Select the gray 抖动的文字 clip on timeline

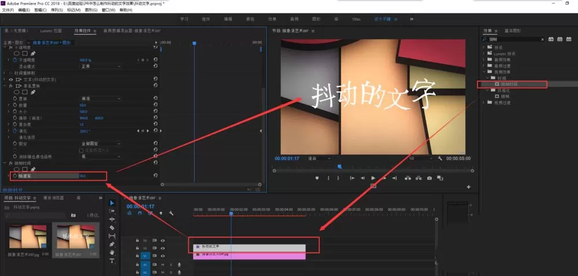(249, 248)
